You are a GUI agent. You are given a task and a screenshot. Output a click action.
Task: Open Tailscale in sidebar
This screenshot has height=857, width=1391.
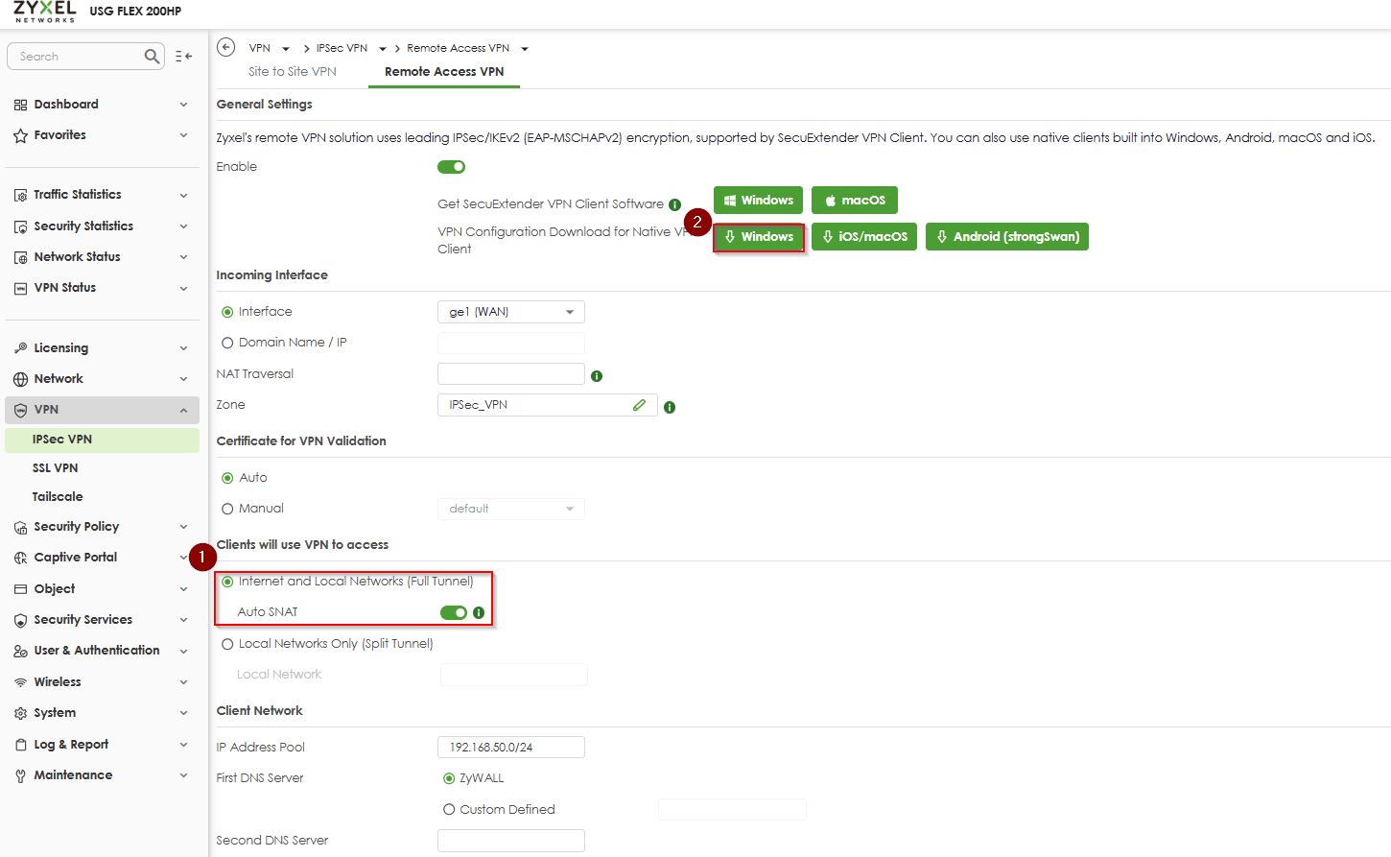(x=58, y=497)
